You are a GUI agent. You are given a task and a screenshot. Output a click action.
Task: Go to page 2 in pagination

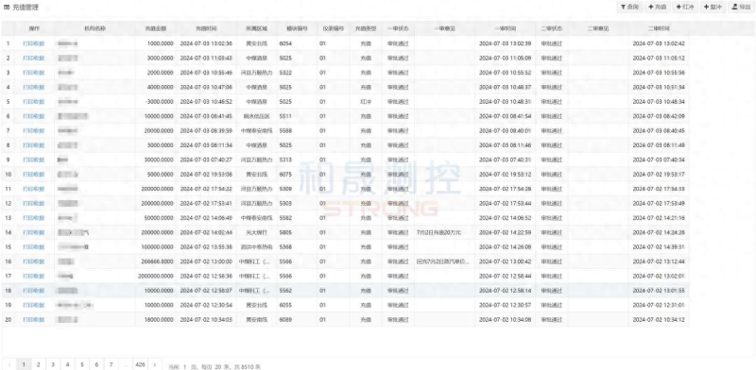(38, 364)
